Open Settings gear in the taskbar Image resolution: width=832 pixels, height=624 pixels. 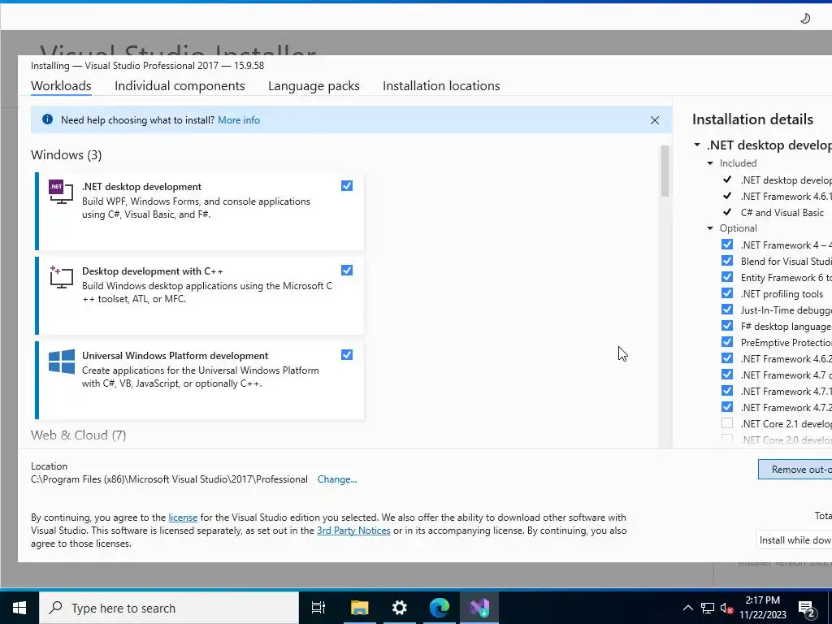(400, 608)
